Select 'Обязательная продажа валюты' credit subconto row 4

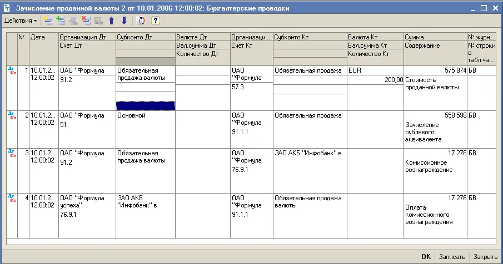point(310,201)
